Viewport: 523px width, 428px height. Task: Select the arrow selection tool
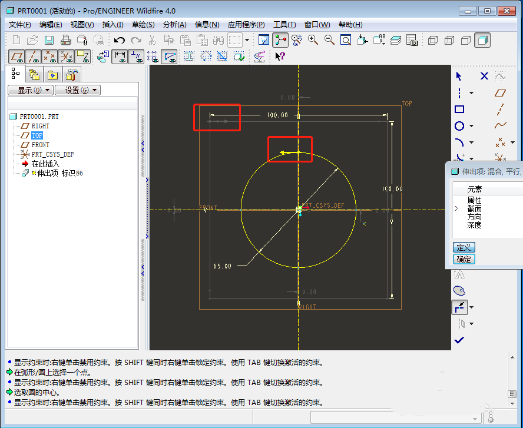click(459, 76)
